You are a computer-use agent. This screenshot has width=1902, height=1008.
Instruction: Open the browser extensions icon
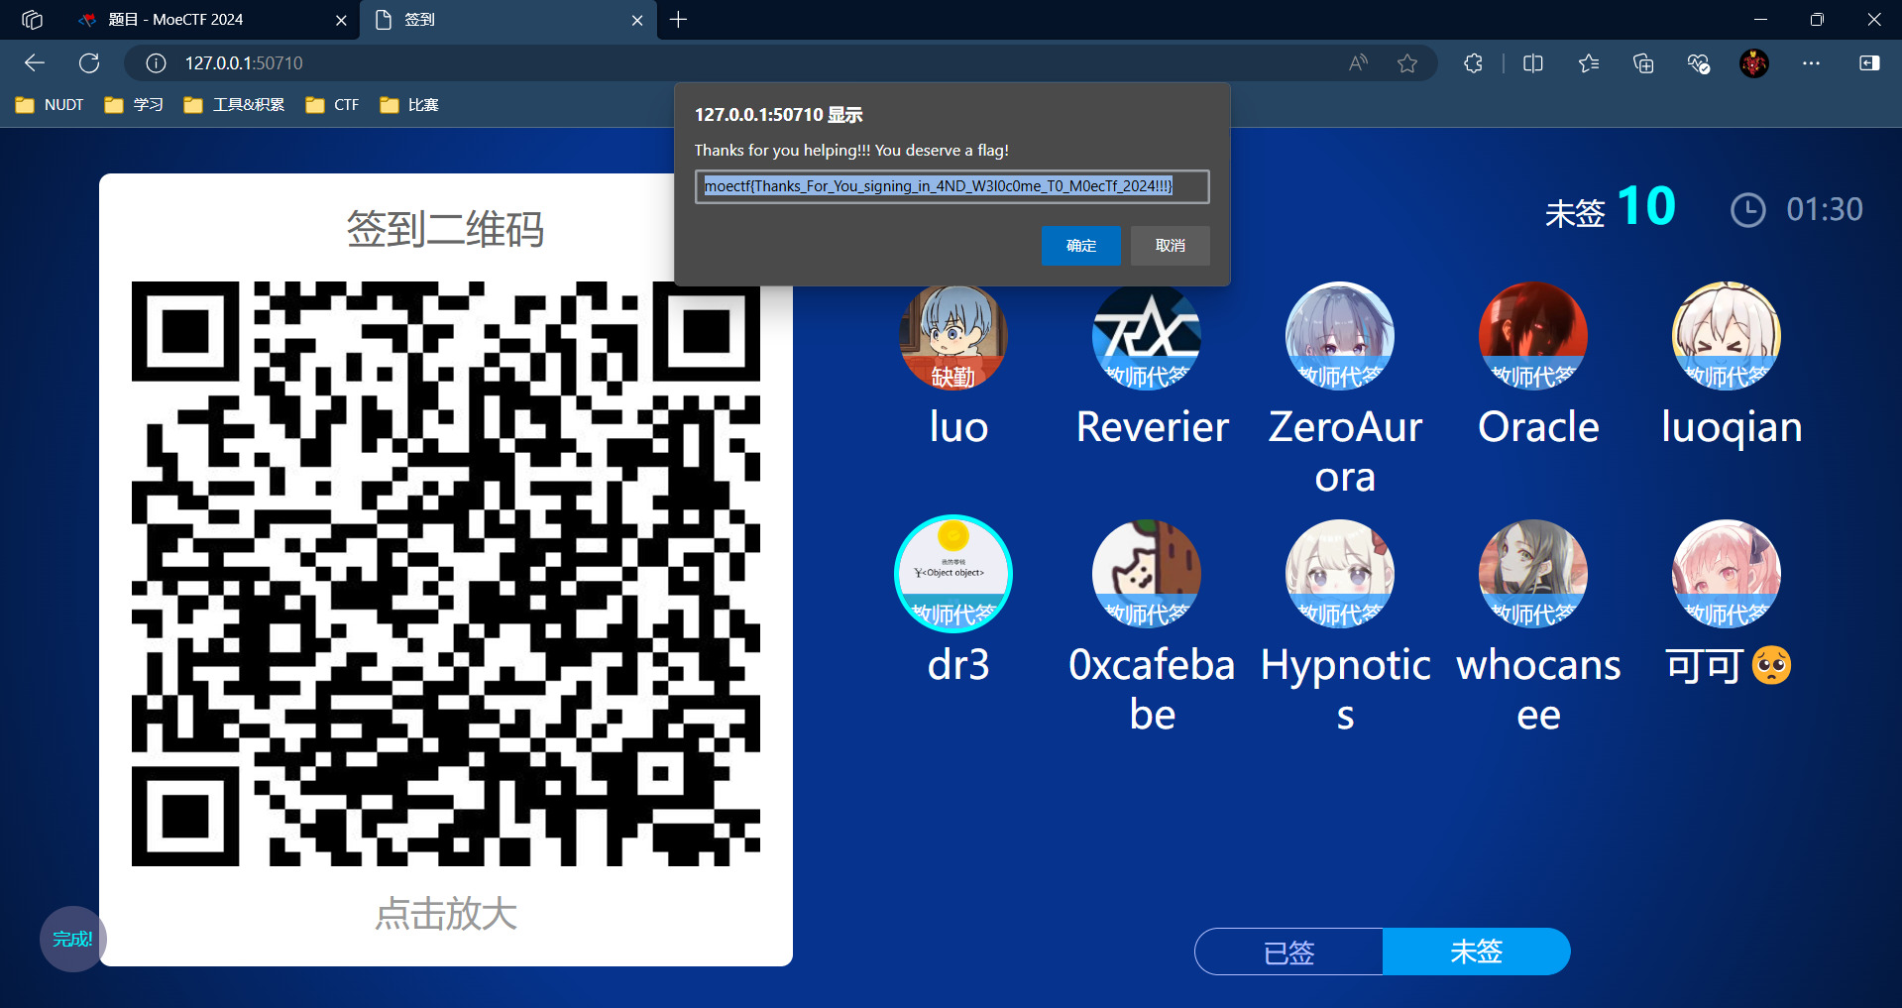click(1473, 63)
